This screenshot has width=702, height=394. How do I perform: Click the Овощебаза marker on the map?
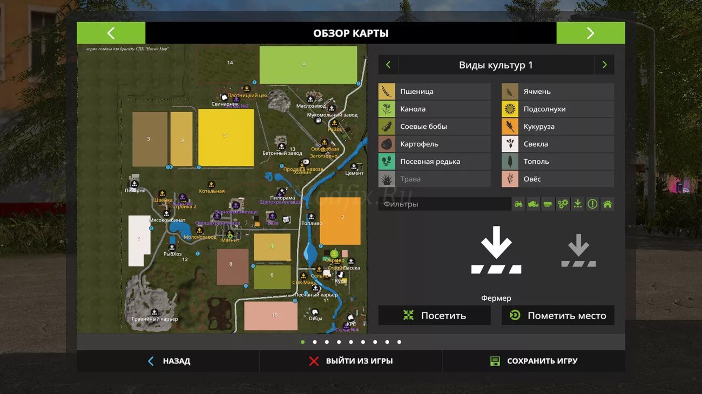(325, 143)
